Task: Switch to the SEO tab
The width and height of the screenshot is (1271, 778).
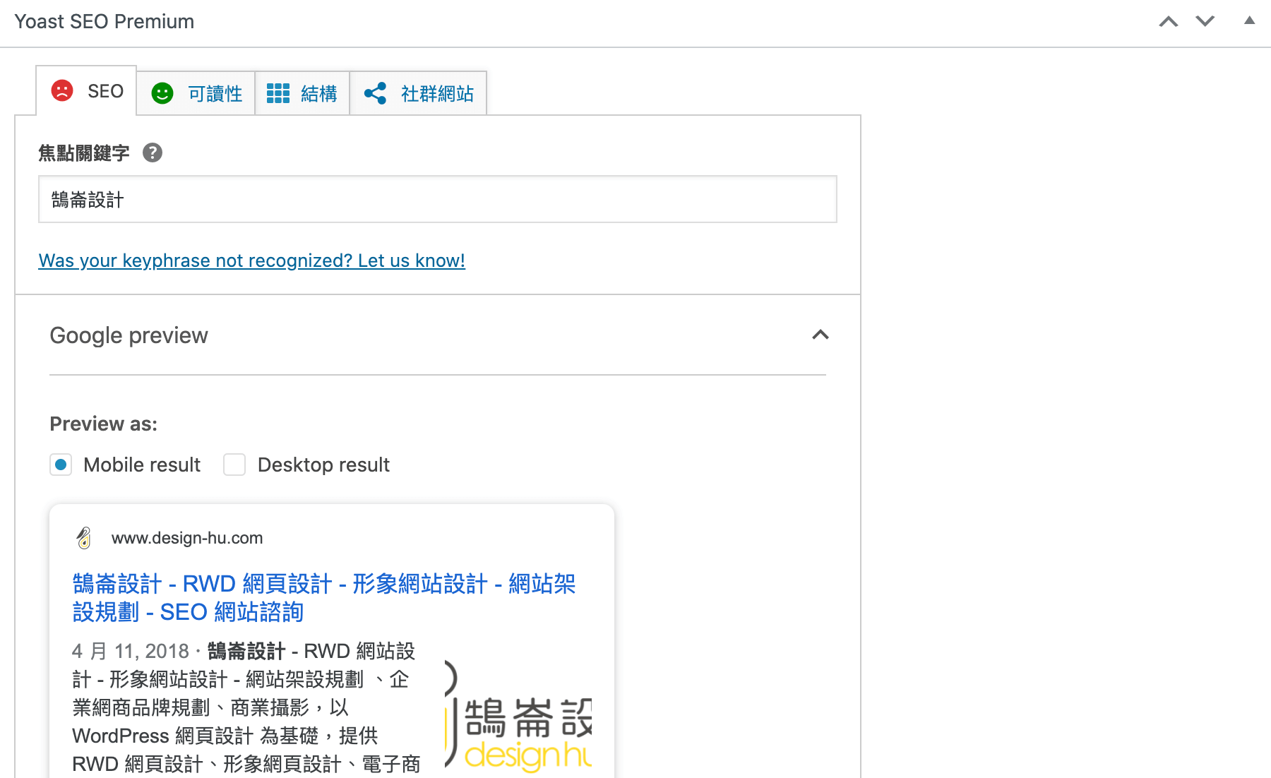Action: pyautogui.click(x=86, y=91)
